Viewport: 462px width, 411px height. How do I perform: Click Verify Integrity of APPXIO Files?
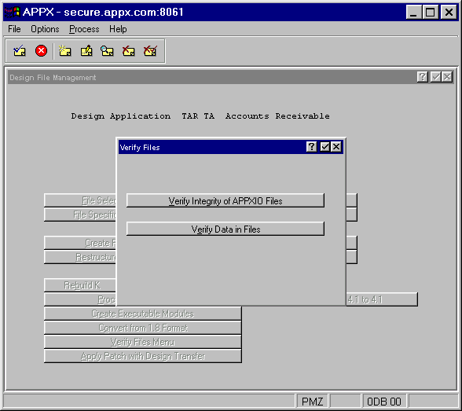click(x=225, y=200)
